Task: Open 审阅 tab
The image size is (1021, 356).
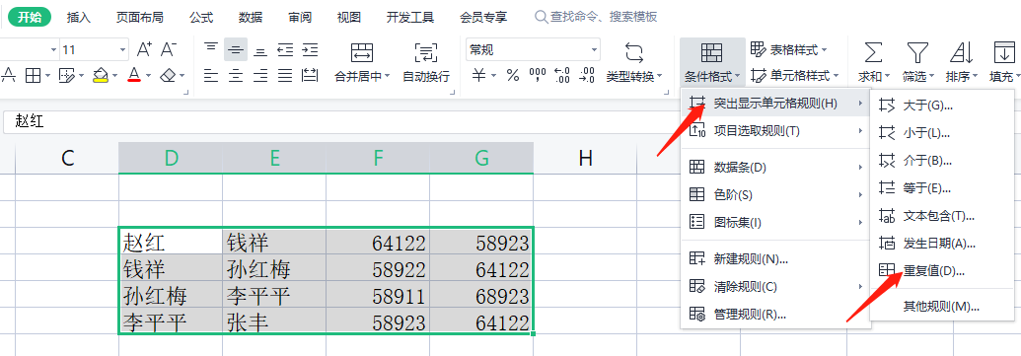Action: tap(300, 18)
